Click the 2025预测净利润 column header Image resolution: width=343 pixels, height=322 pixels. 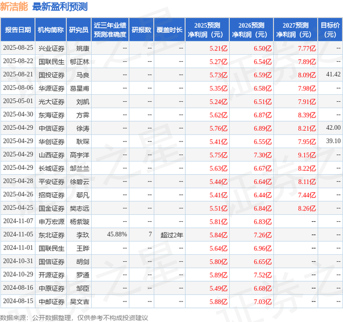tap(207, 30)
